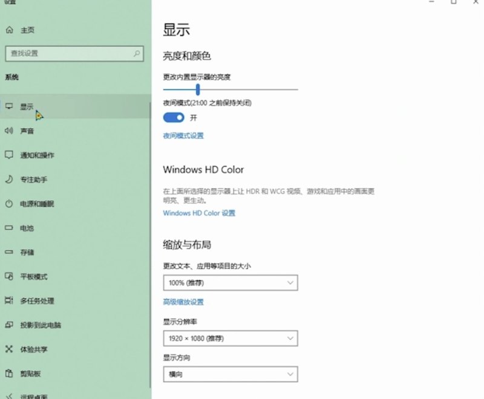This screenshot has width=484, height=399.
Task: Click the tablet icon beside 平板模式
Action: pos(9,276)
